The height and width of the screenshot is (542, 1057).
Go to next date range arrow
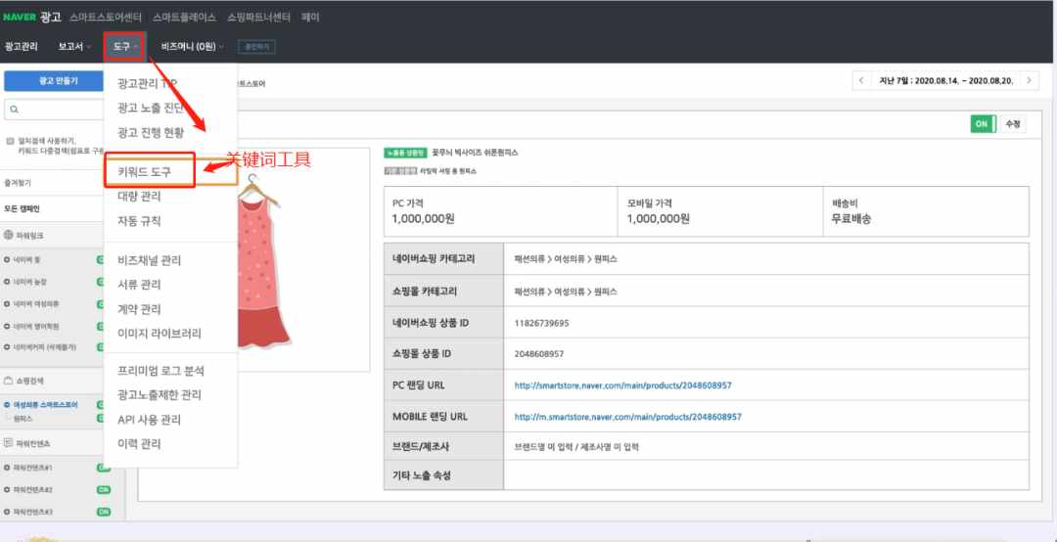[x=1029, y=81]
